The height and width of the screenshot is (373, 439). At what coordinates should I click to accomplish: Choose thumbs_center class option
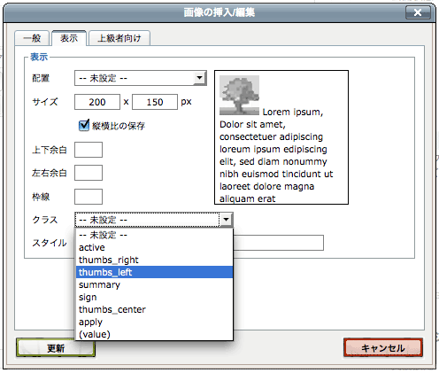click(154, 309)
